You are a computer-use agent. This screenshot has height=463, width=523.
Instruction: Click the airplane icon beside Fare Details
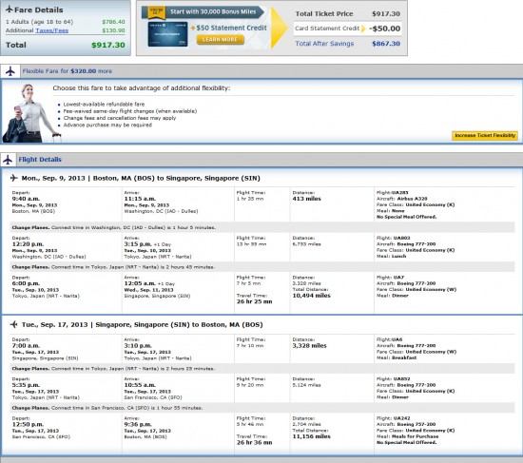point(10,9)
